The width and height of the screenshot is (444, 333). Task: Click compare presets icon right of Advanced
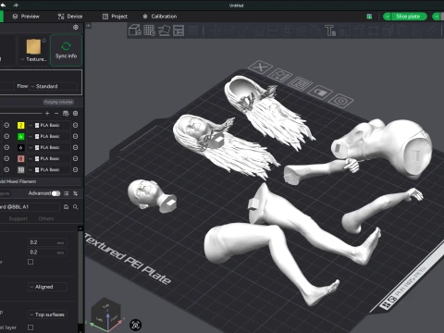[x=76, y=193]
